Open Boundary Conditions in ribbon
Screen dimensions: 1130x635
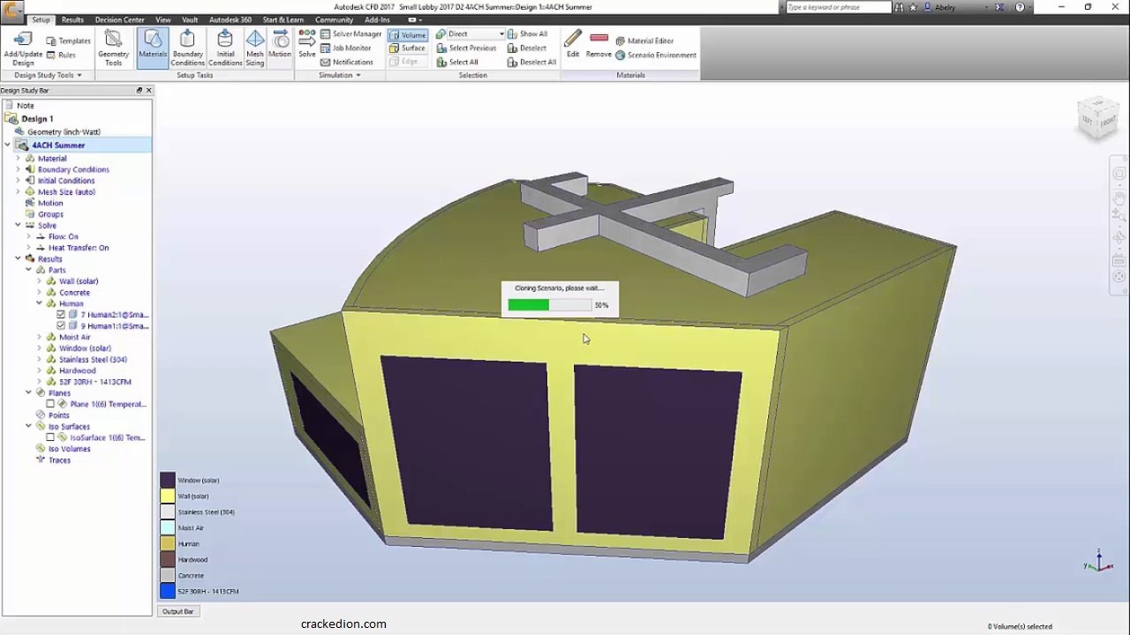(x=187, y=49)
